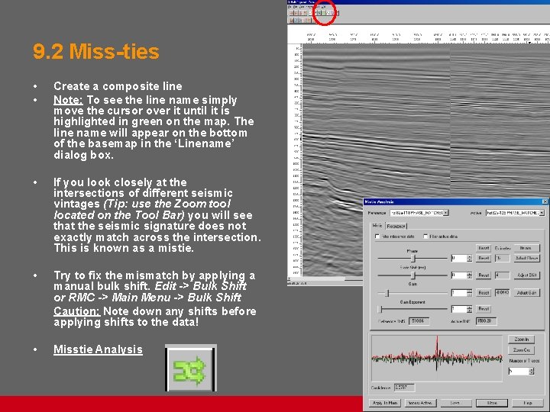Click the Replace Active button

420,403
